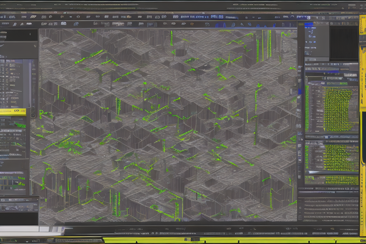Click inside the main wireframe terrain viewport
Image resolution: width=366 pixels, height=244 pixels.
pyautogui.click(x=168, y=126)
